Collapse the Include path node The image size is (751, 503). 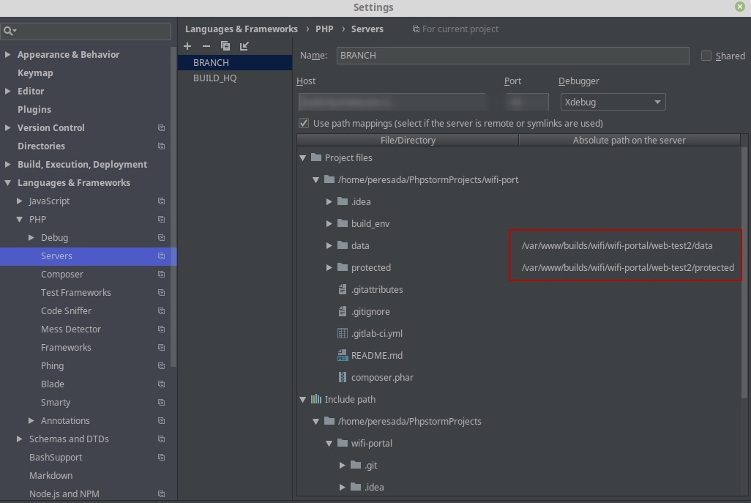coord(303,400)
